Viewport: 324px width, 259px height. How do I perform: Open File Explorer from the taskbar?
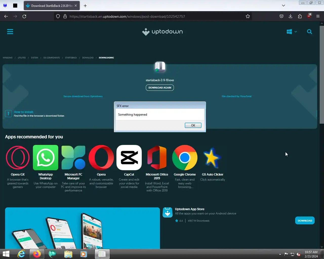68,254
